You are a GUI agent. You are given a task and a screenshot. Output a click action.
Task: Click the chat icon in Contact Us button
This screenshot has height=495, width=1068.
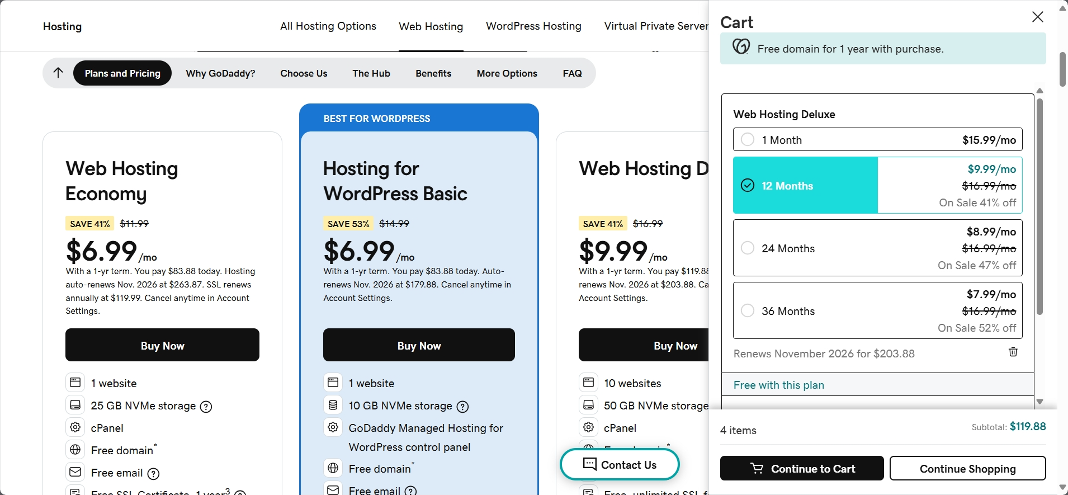(x=589, y=464)
